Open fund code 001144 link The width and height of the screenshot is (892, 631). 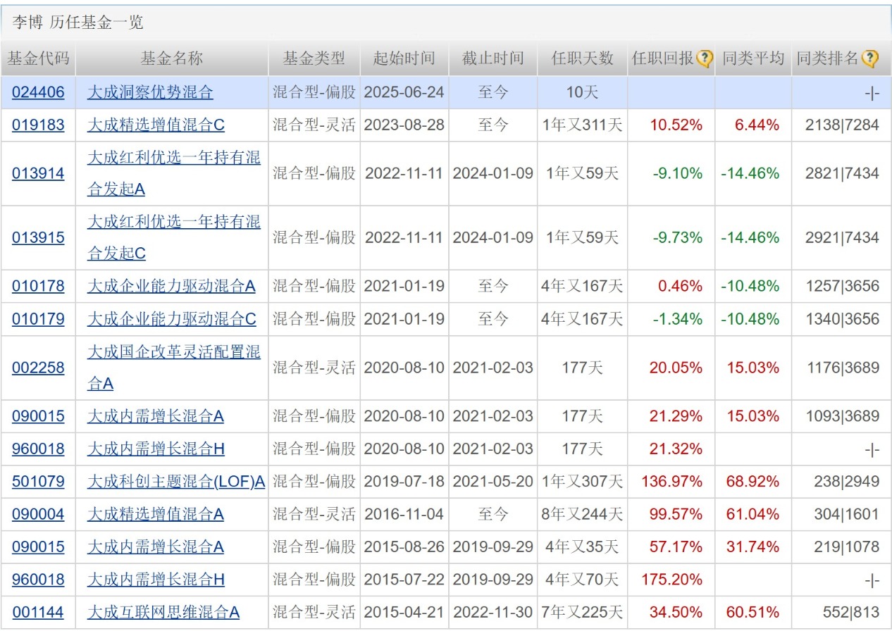pos(38,613)
